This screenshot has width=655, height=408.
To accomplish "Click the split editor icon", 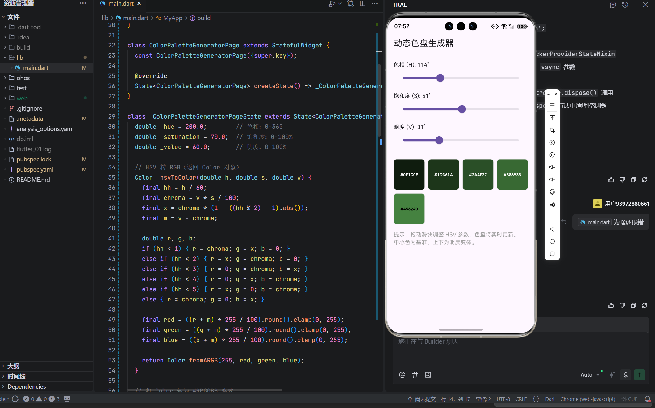I will click(x=363, y=3).
